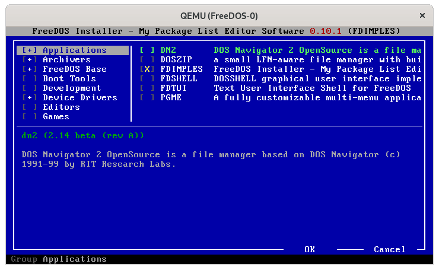Screen dimensions: 439x270
Task: Select the Boot Tools group
Action: (x=69, y=79)
